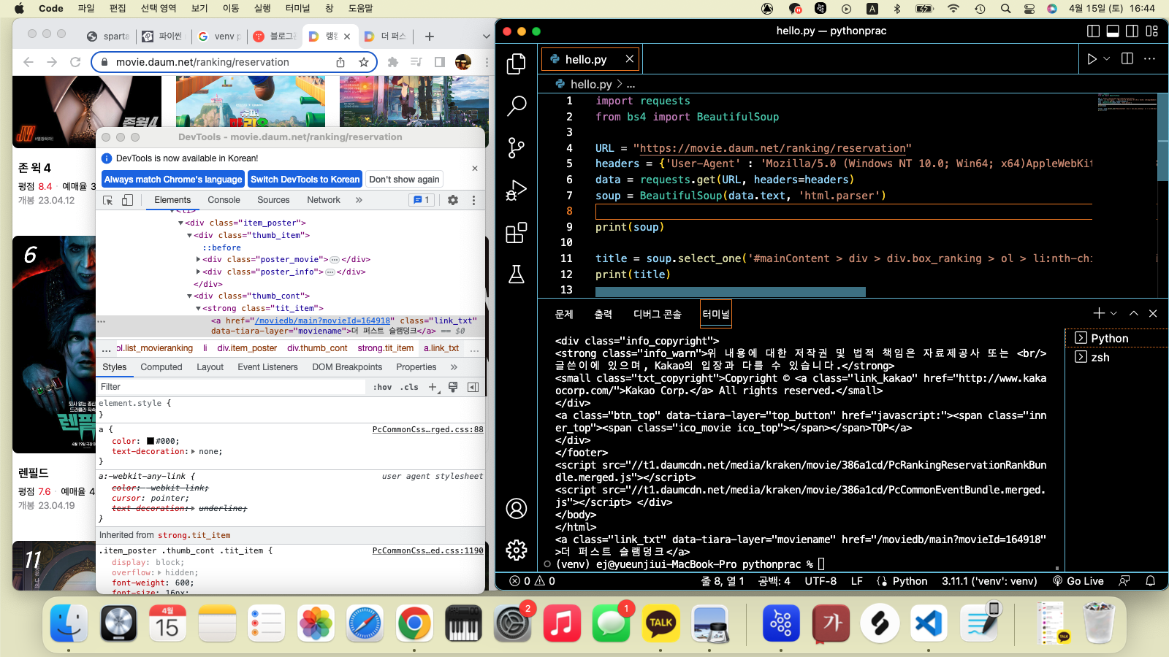Click the feedback icon in VS Code status bar
1169x657 pixels.
[x=1124, y=581]
